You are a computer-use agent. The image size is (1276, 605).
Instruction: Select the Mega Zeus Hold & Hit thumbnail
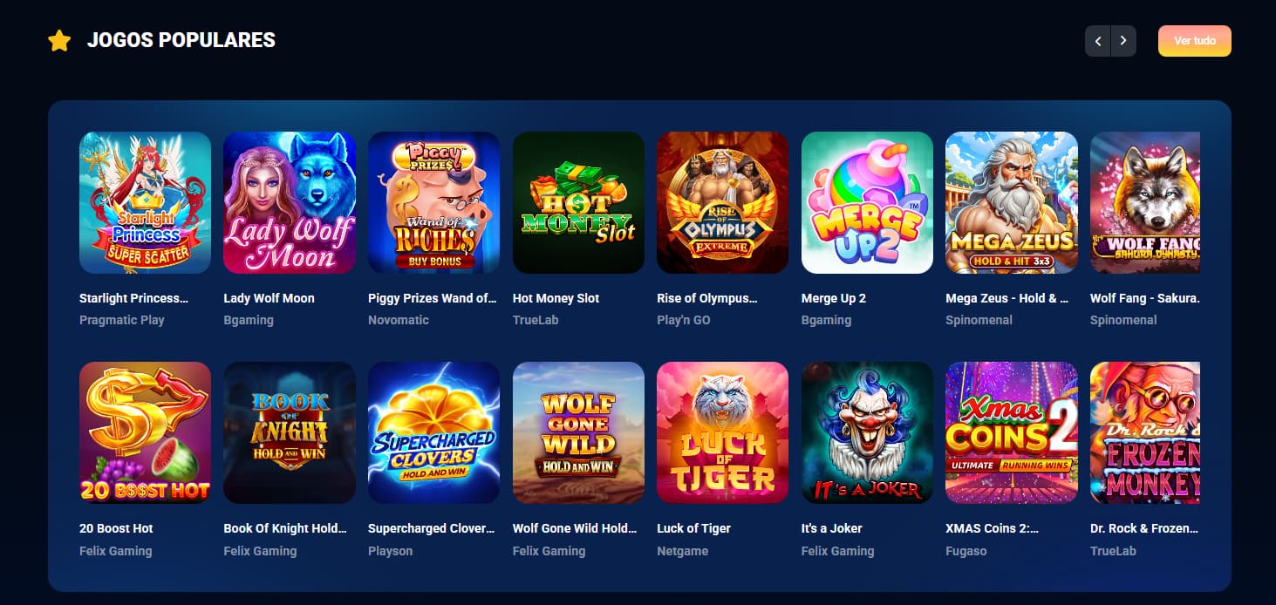point(1012,202)
